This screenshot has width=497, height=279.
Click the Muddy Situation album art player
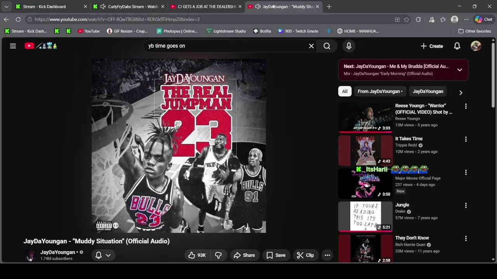179,146
